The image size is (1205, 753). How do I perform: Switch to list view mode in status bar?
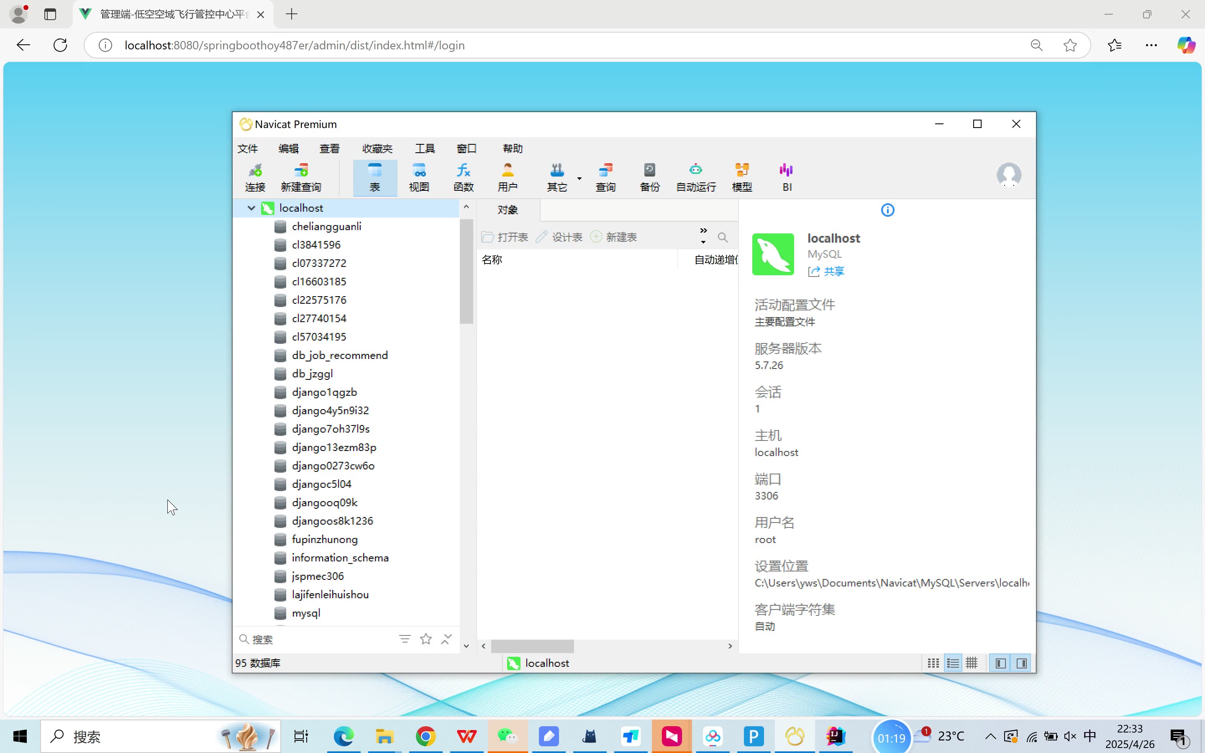tap(953, 663)
